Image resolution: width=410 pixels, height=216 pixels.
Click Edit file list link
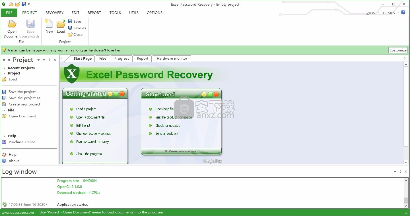click(83, 126)
